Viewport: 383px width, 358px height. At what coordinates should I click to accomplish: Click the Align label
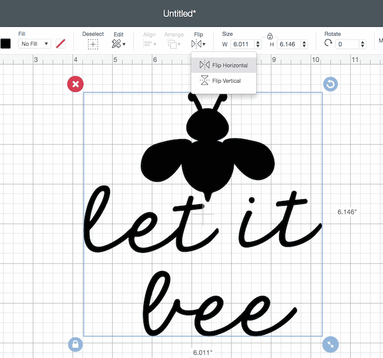point(149,34)
